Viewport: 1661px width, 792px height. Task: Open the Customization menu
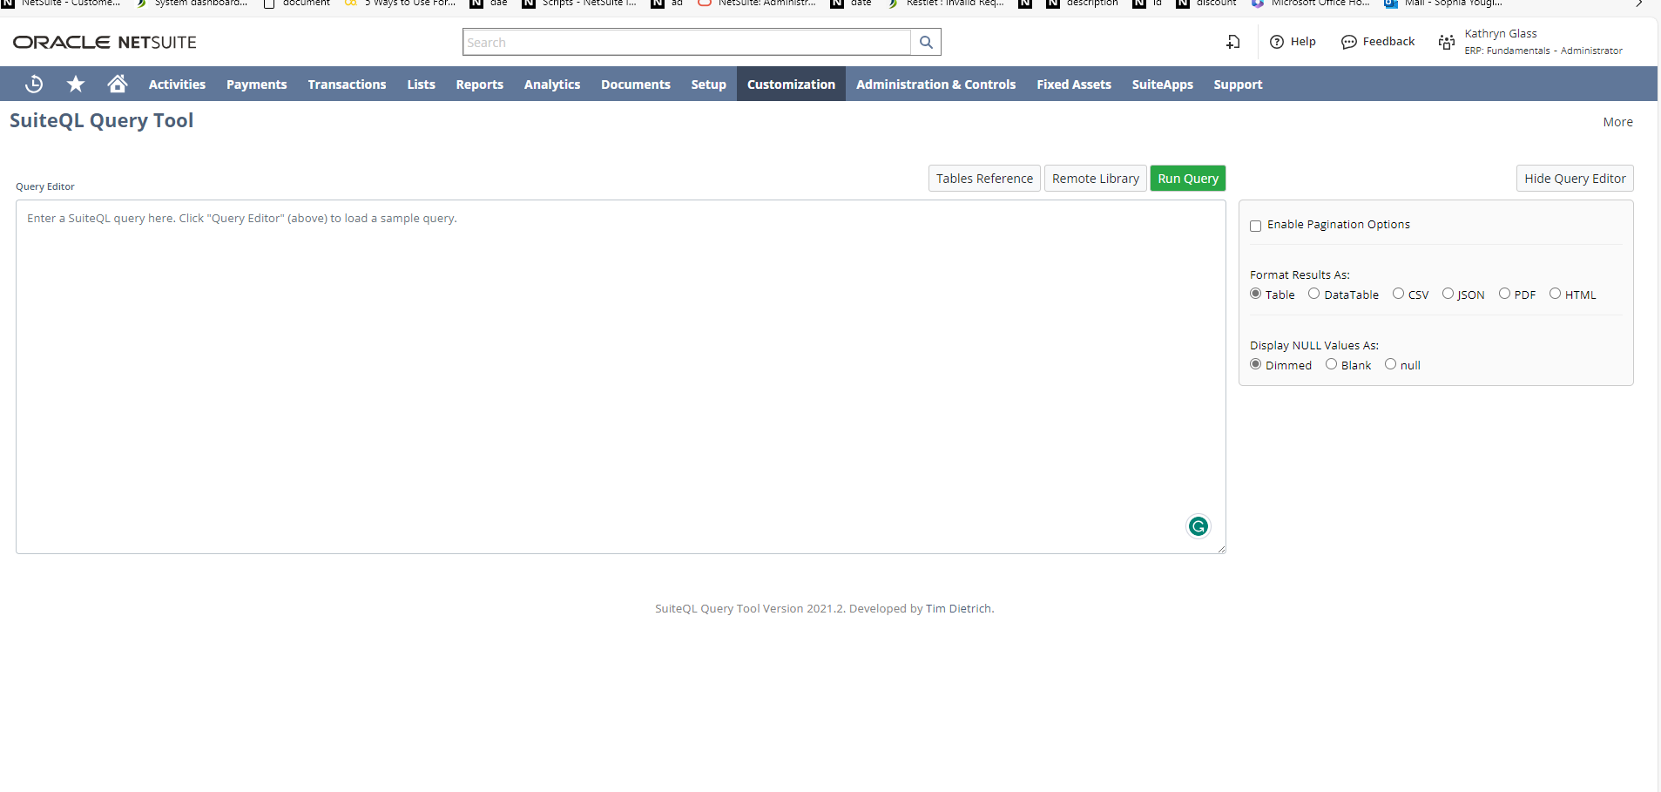(x=791, y=85)
